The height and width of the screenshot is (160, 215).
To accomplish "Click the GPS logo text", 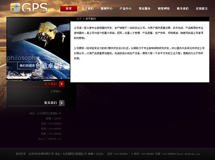I will tap(34, 8).
